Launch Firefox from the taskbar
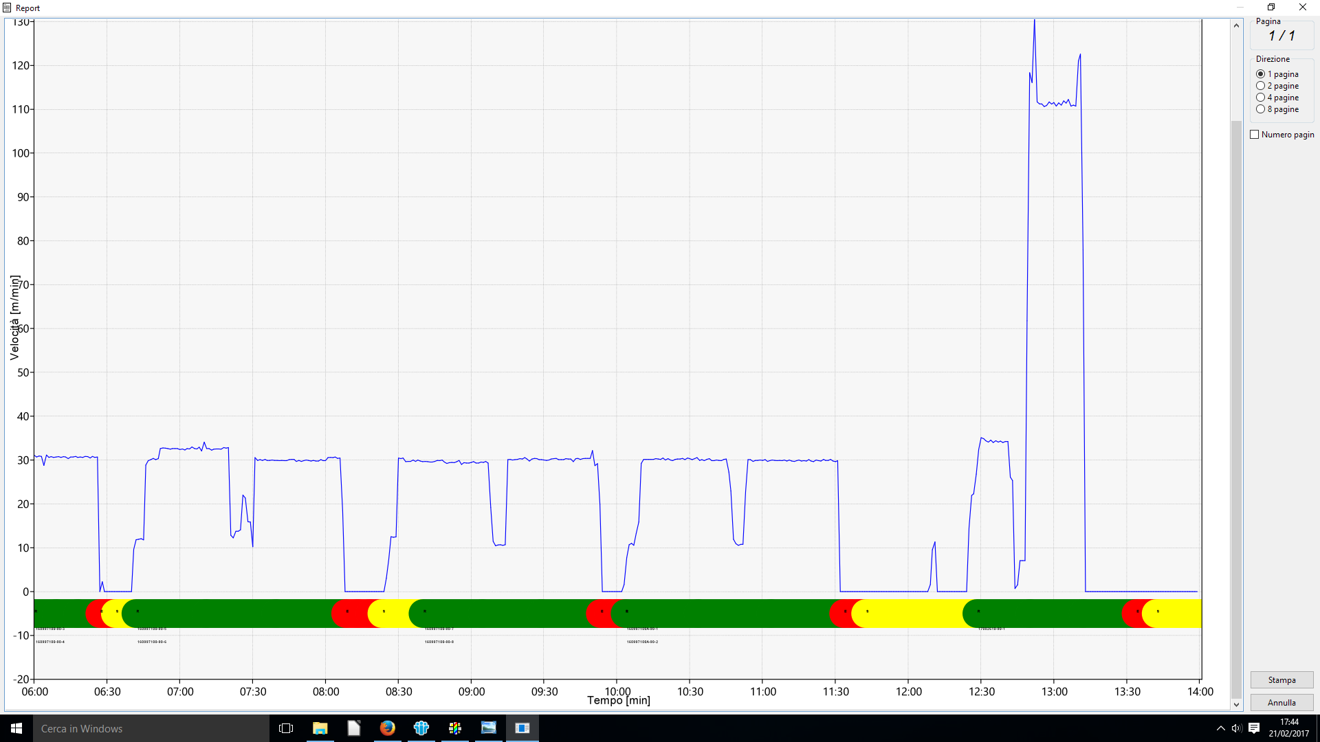 click(387, 728)
